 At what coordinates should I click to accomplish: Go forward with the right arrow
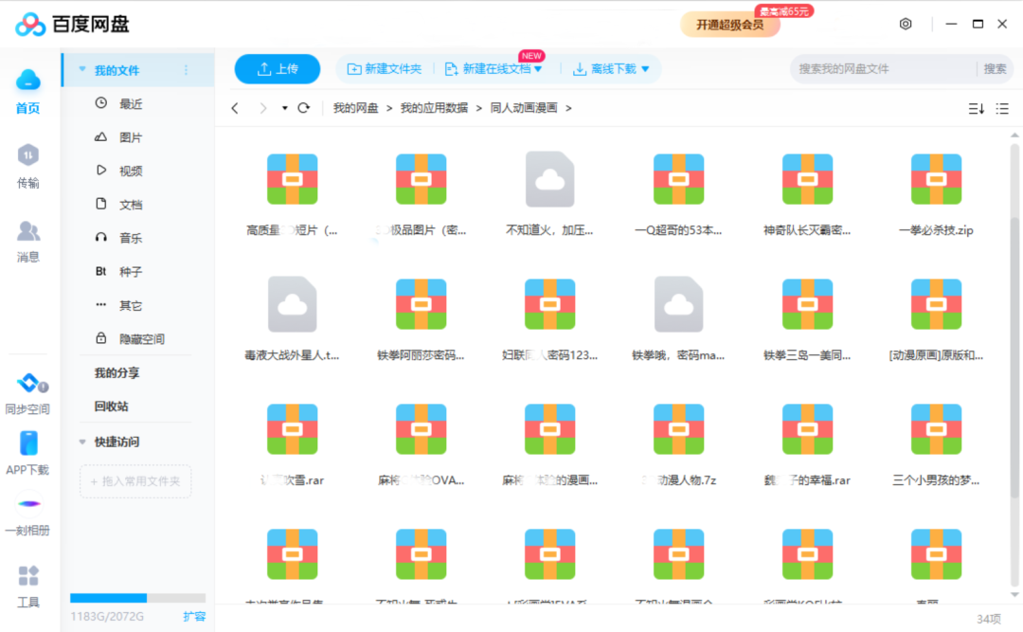click(263, 108)
